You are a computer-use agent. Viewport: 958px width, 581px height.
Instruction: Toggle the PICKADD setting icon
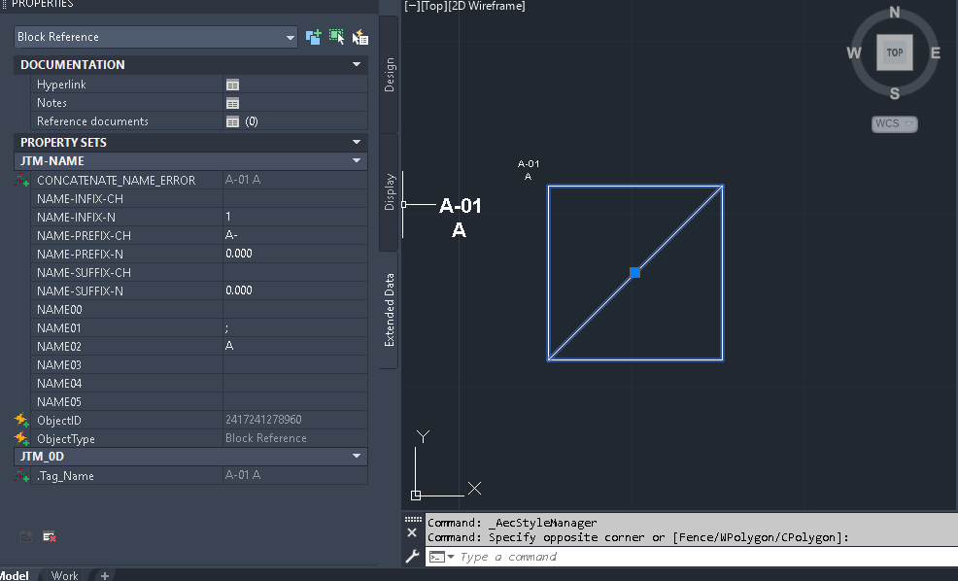312,36
